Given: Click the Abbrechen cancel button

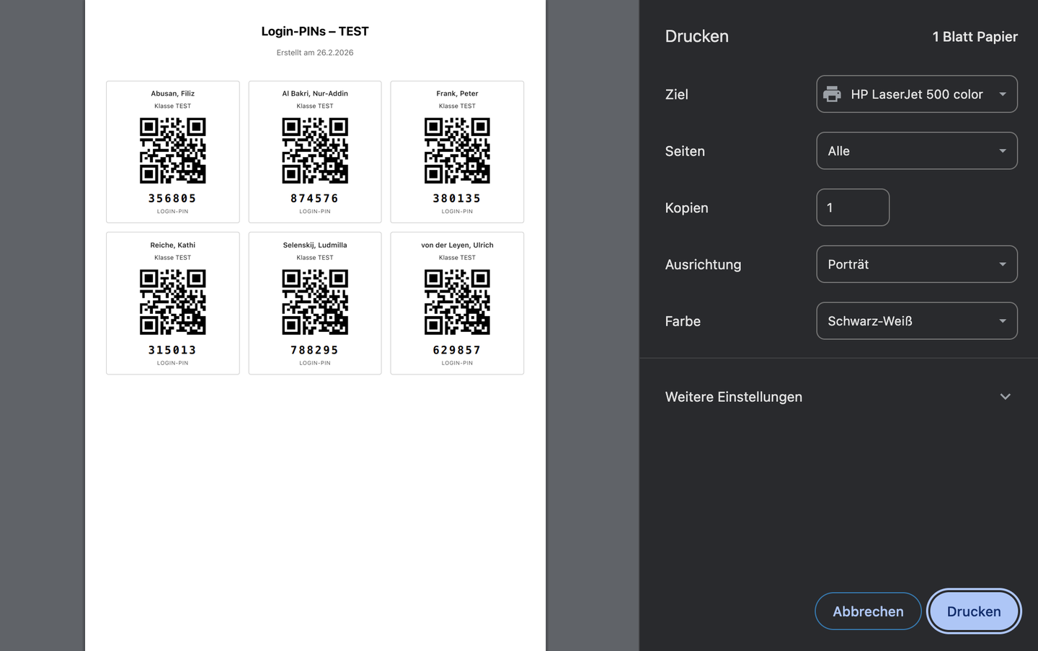Looking at the screenshot, I should tap(868, 611).
